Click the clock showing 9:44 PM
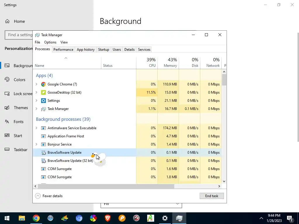 (x=274, y=216)
